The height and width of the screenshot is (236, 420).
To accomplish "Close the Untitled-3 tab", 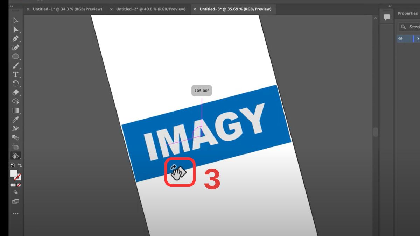I will click(x=195, y=9).
